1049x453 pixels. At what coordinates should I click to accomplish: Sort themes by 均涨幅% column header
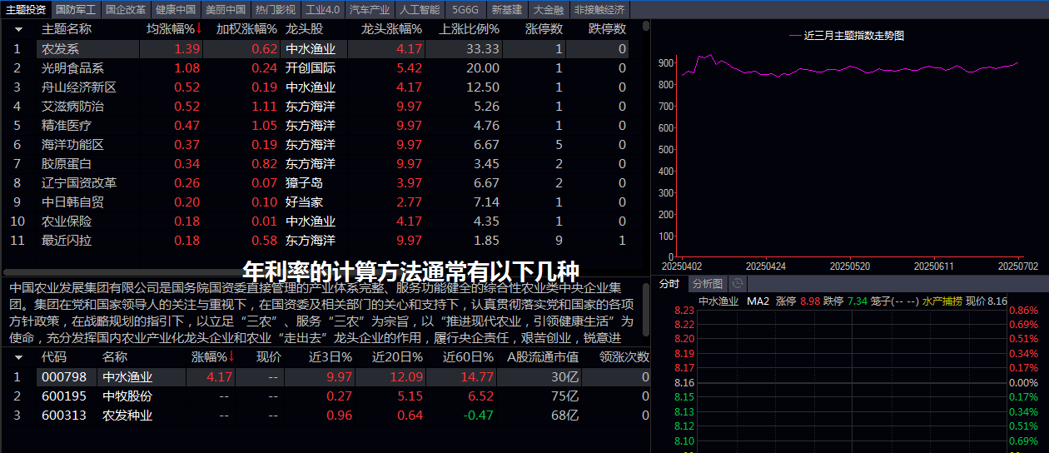(x=174, y=29)
